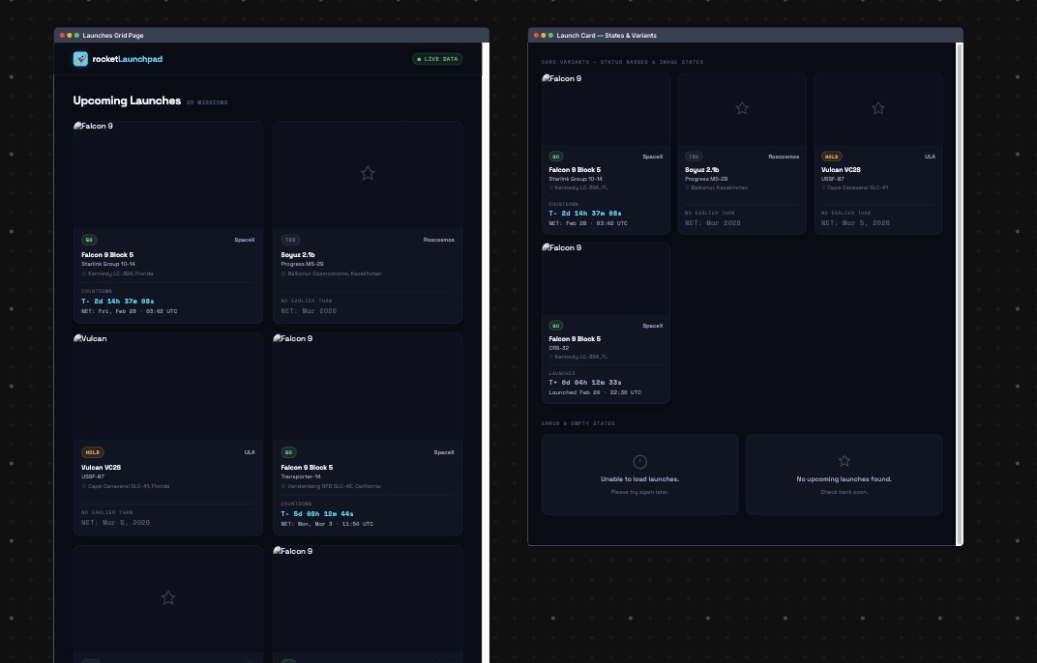Open the Falcon 9 Block 5 DRS-32 mission name
Image resolution: width=1037 pixels, height=663 pixels.
(575, 338)
